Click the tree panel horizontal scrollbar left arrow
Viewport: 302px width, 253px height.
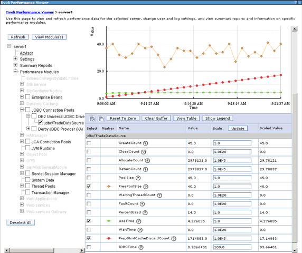7,250
